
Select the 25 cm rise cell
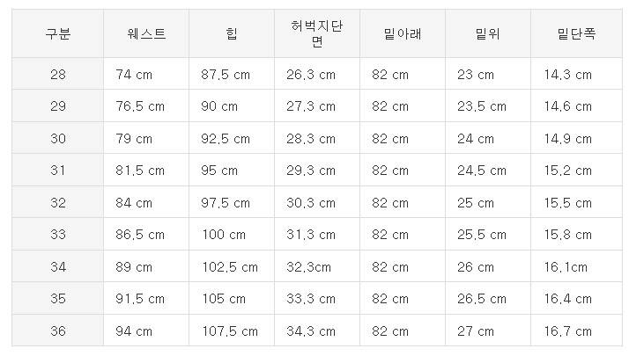pyautogui.click(x=476, y=203)
